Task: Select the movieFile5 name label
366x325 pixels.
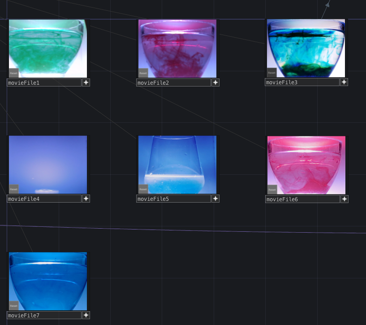Action: (173, 199)
